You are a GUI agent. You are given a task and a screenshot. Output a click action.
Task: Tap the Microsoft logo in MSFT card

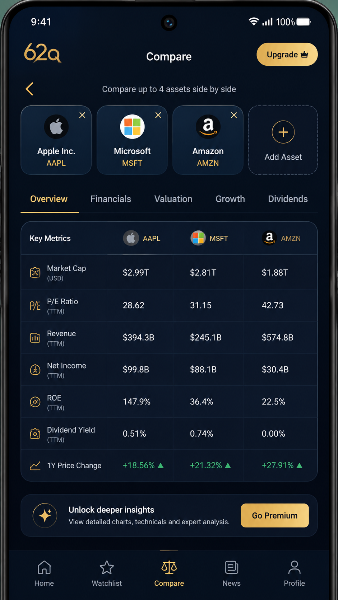[132, 127]
